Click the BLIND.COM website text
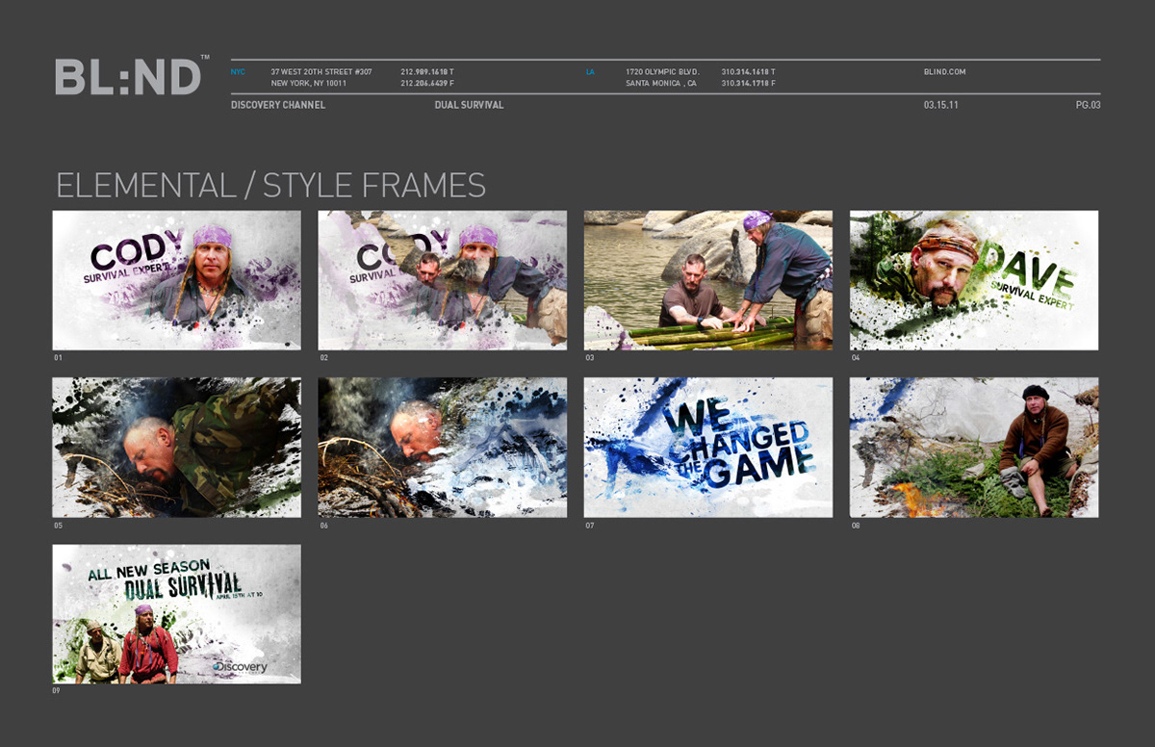This screenshot has width=1155, height=747. pyautogui.click(x=944, y=72)
